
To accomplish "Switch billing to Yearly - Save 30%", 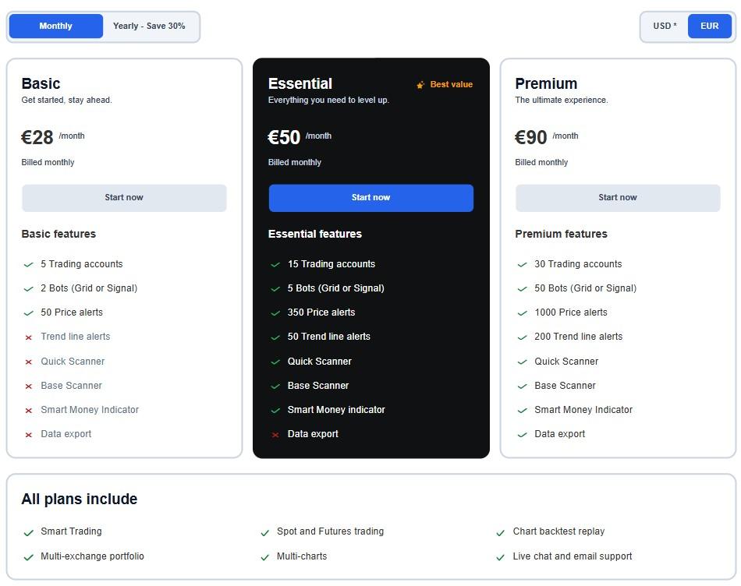I will [x=149, y=26].
